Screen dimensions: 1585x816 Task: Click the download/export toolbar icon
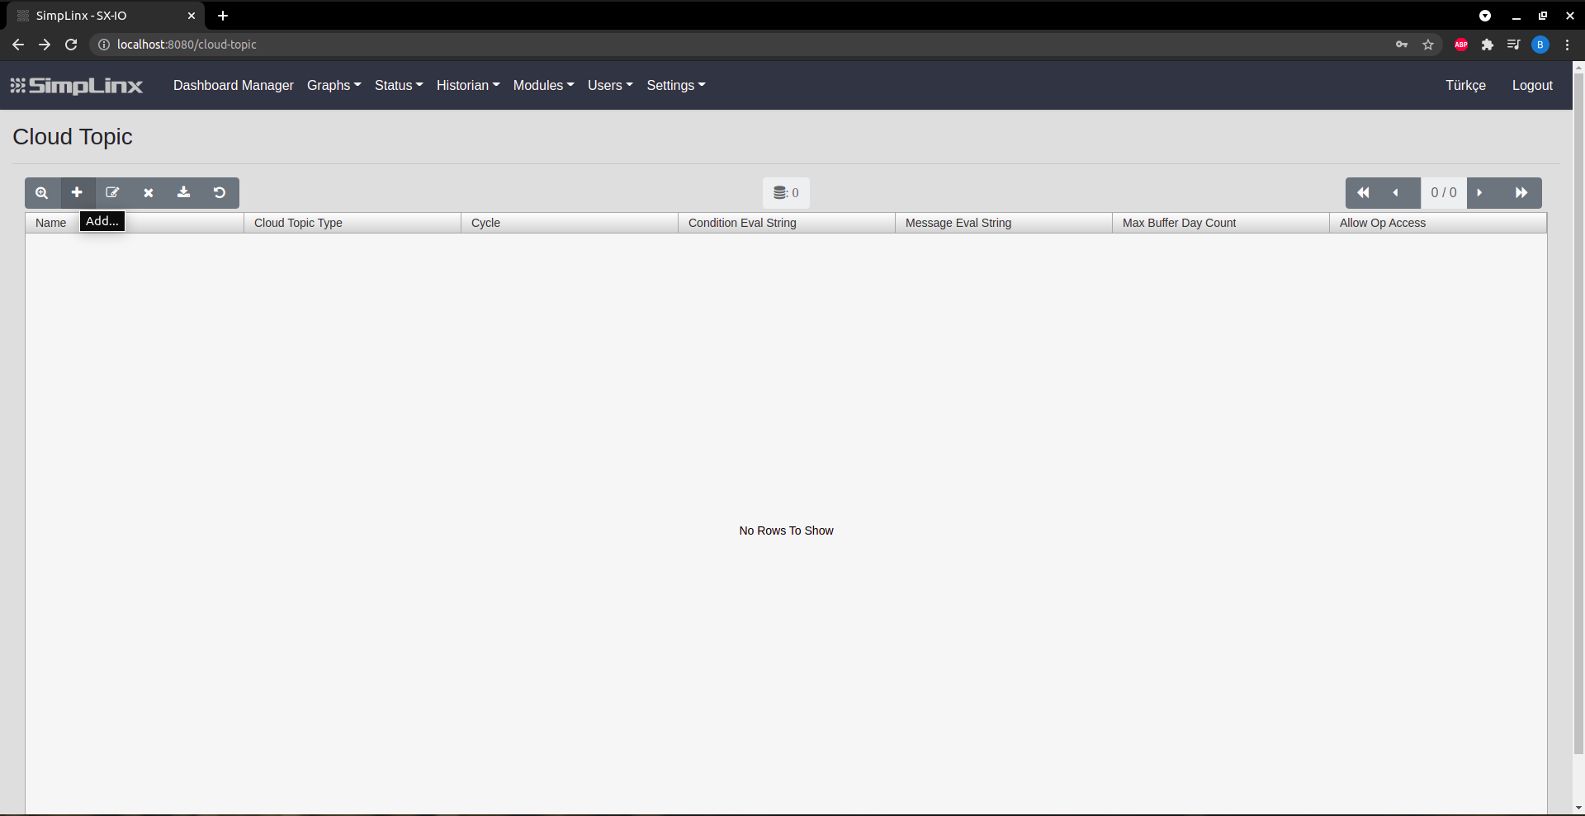coord(184,193)
